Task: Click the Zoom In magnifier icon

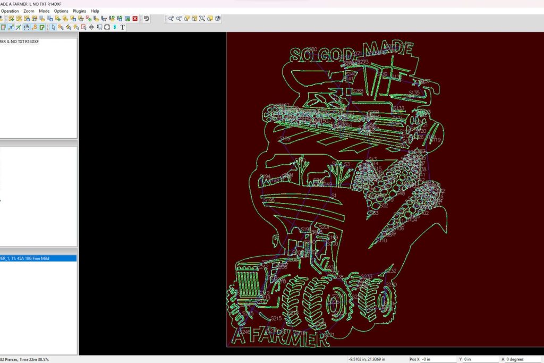Action: tap(171, 19)
